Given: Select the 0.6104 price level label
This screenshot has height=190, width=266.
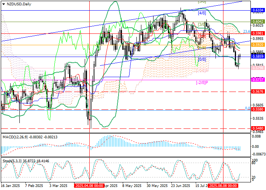Looking at the screenshot, I should (258, 10).
